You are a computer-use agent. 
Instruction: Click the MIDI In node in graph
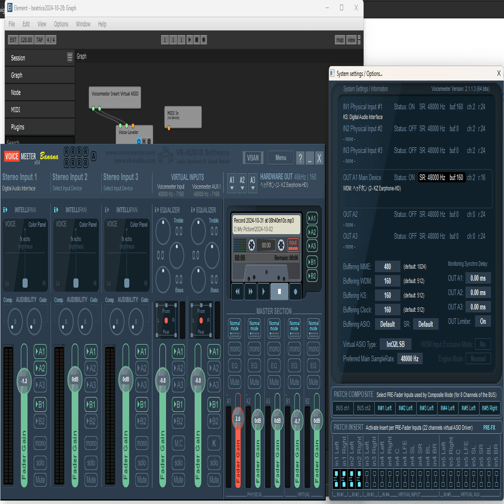pos(183,117)
